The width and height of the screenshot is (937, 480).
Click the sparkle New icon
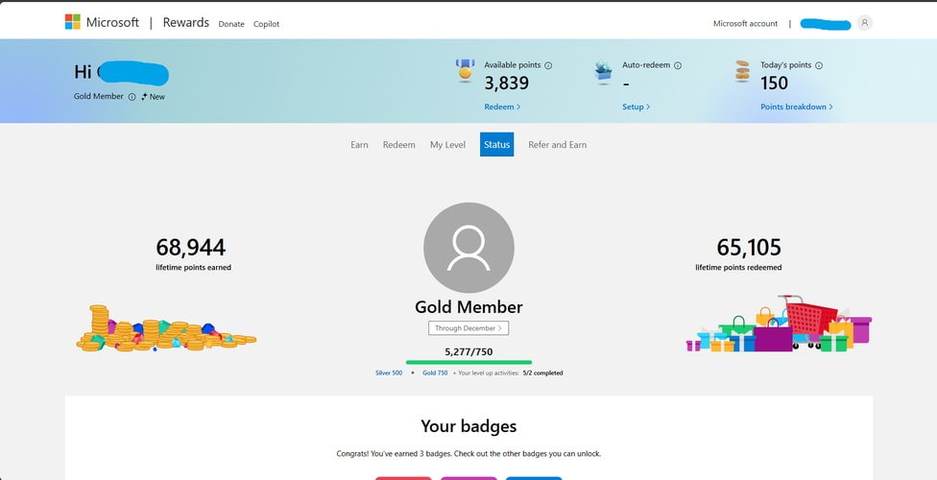tap(144, 96)
